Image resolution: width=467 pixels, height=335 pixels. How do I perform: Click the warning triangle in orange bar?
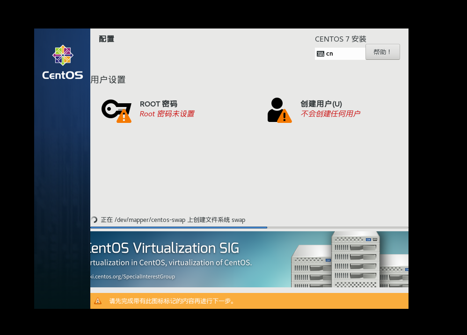98,301
